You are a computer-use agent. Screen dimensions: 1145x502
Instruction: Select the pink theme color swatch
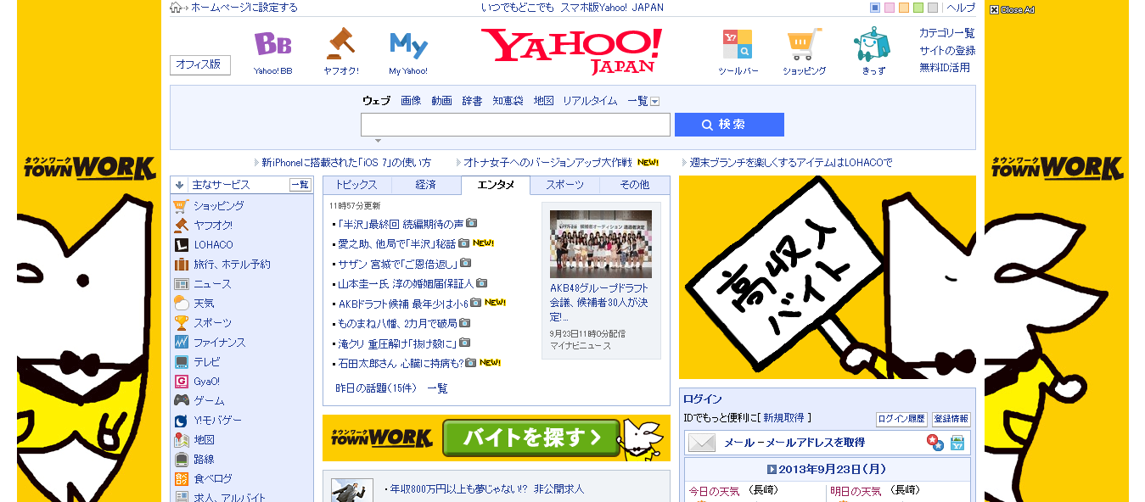(890, 8)
